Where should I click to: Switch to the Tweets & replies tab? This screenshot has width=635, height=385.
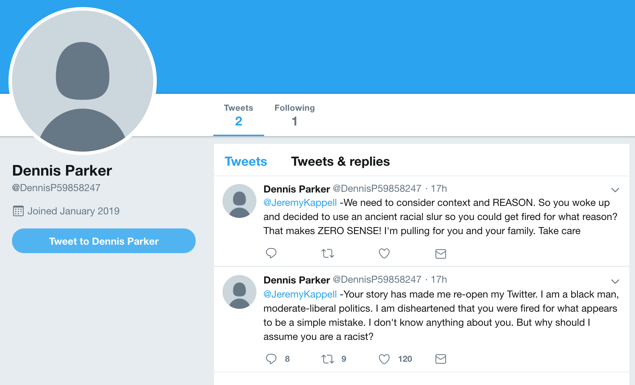pos(340,161)
